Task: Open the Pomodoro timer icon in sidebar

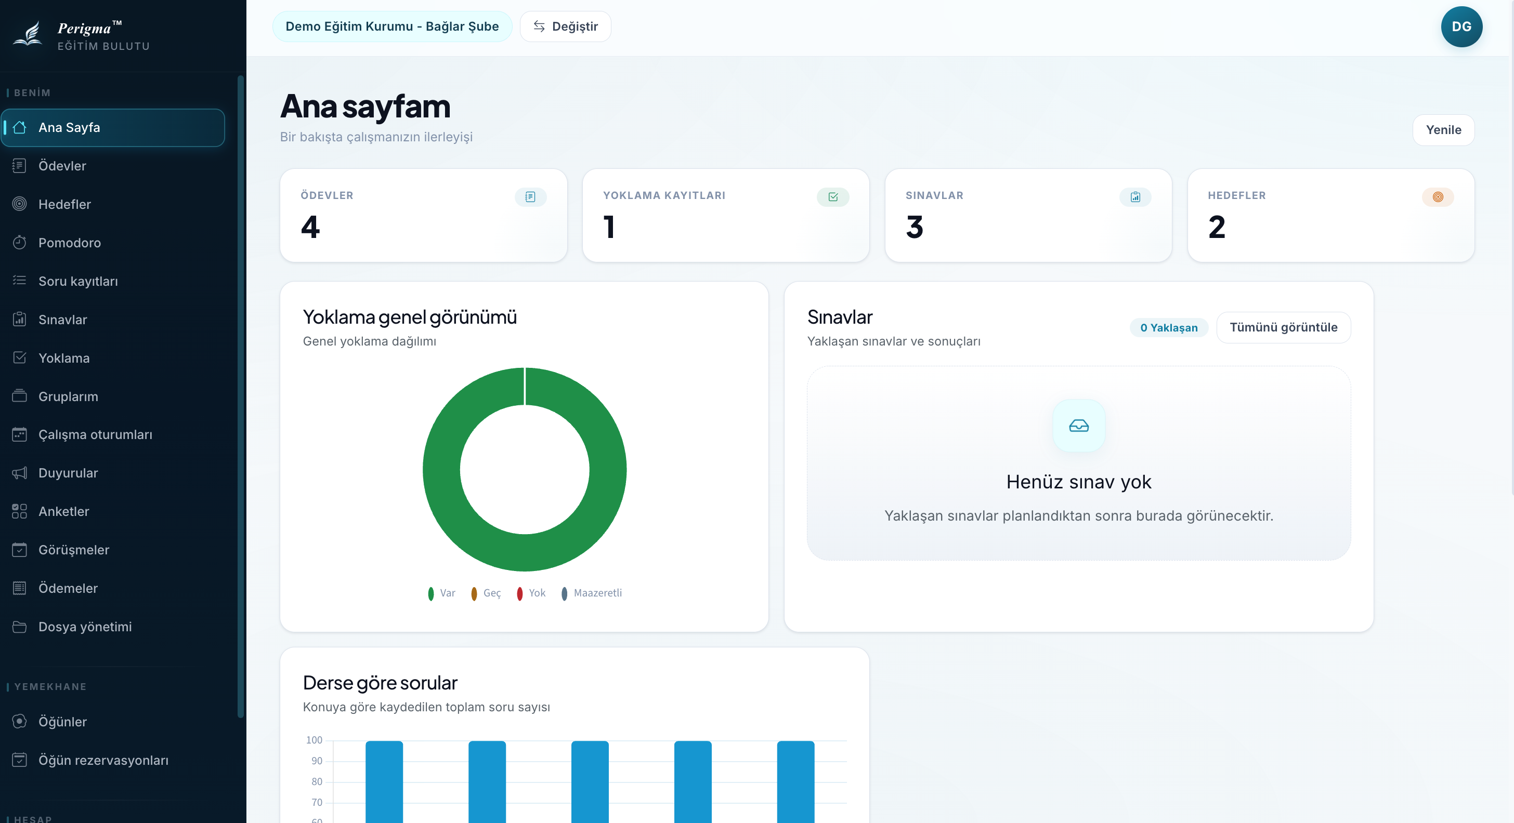Action: pyautogui.click(x=19, y=243)
